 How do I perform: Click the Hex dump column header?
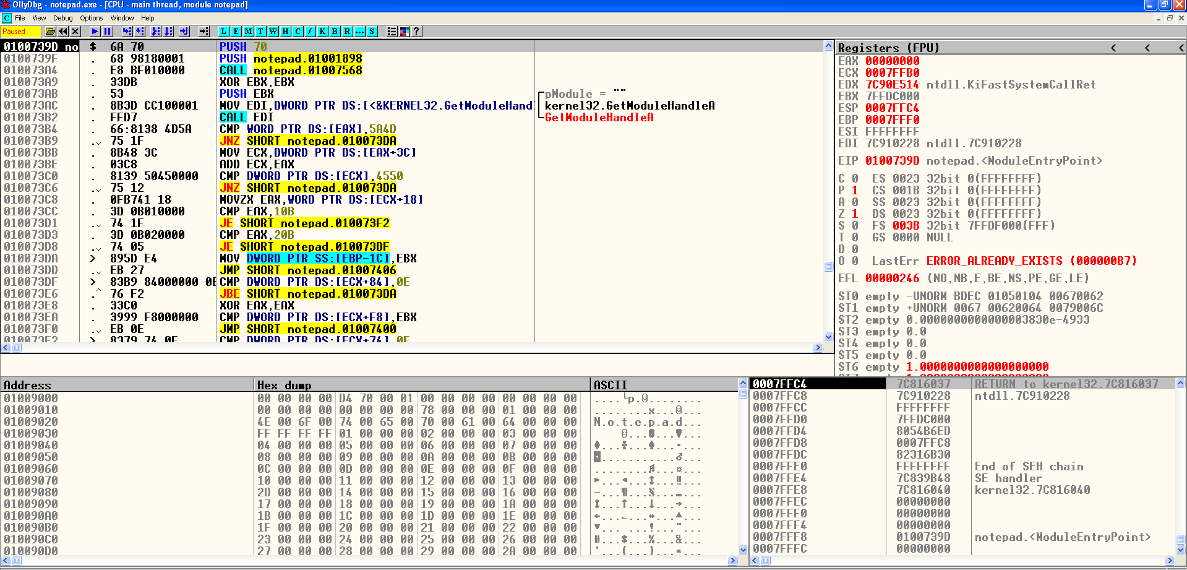click(422, 385)
